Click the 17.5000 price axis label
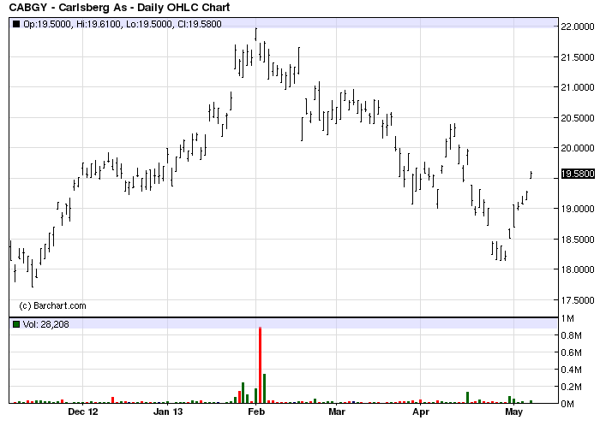Image resolution: width=600 pixels, height=438 pixels. pos(578,300)
